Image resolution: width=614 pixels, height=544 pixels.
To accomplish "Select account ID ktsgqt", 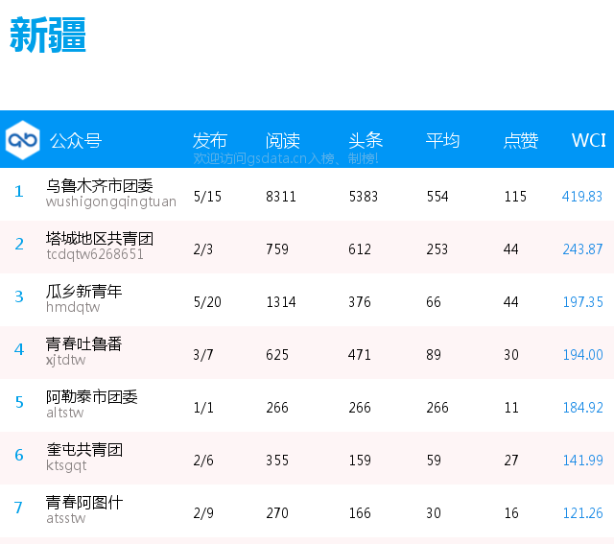I will [x=66, y=465].
